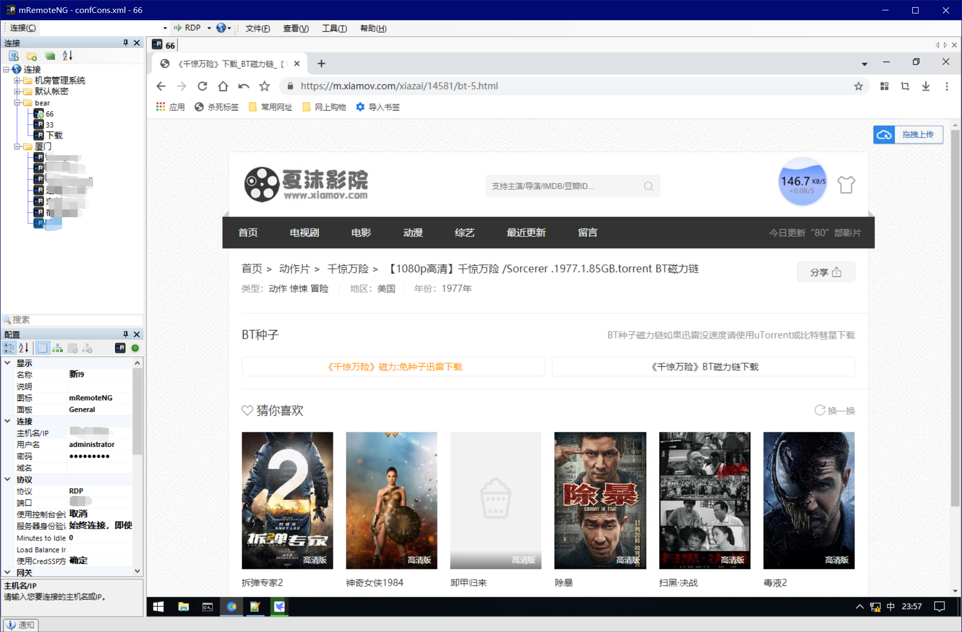Open the 工具(T) menu
Screen dimensions: 962x632
[334, 28]
